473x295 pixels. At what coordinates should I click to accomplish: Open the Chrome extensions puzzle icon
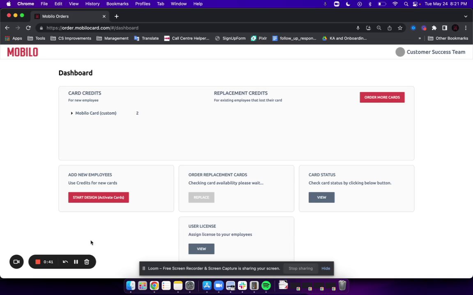coord(434,28)
